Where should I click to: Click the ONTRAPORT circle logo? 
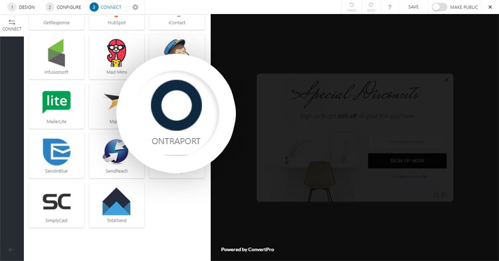point(176,105)
